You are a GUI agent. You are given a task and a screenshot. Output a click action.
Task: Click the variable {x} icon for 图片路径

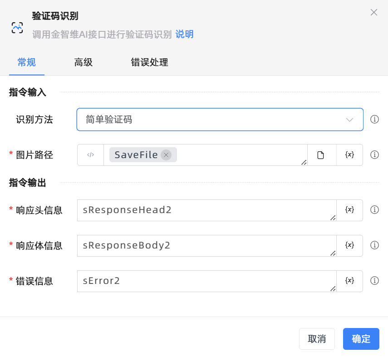tap(349, 155)
